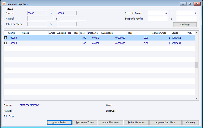Click the app icon in title bar
This screenshot has height=128, width=203.
(4, 4)
